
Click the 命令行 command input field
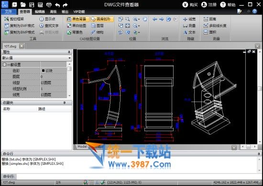coord(137,176)
